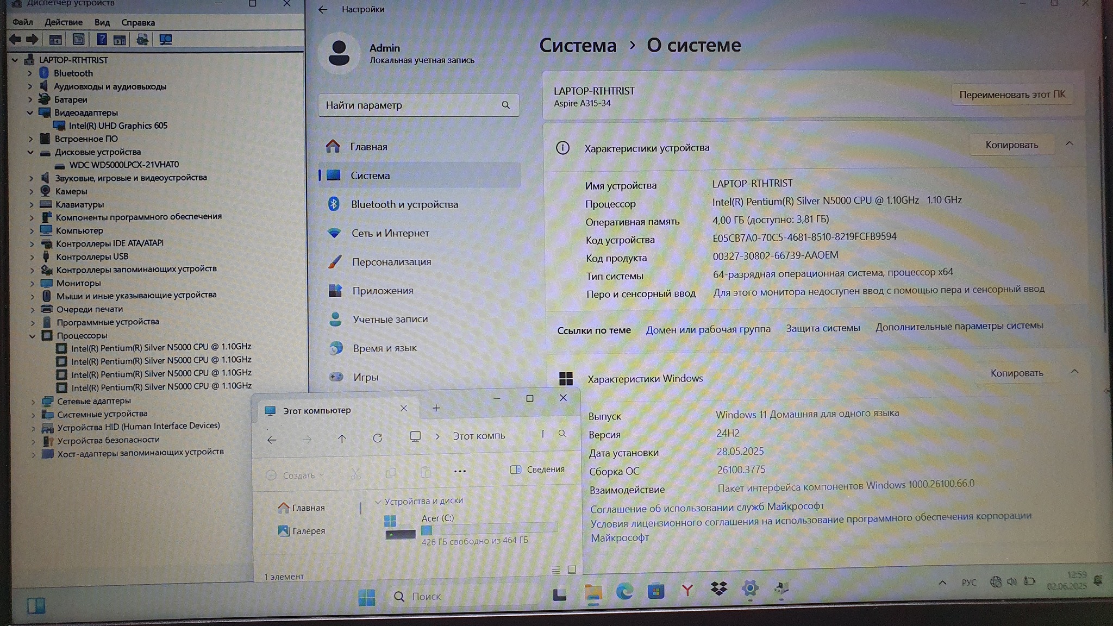
Task: Open Dropbox icon in the taskbar
Action: point(718,589)
